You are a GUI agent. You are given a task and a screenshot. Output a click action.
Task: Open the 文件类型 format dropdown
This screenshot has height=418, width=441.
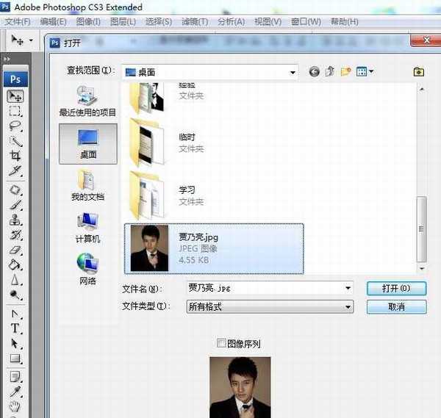[348, 306]
